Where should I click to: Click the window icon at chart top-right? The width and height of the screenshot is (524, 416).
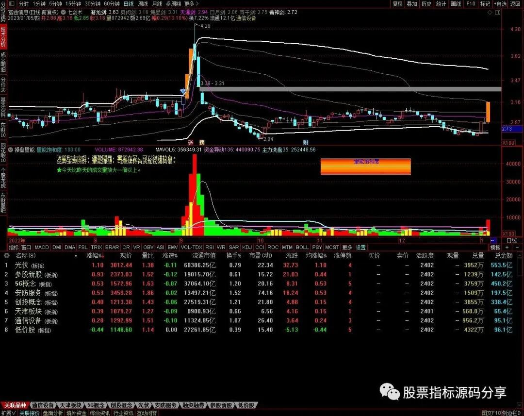click(497, 12)
